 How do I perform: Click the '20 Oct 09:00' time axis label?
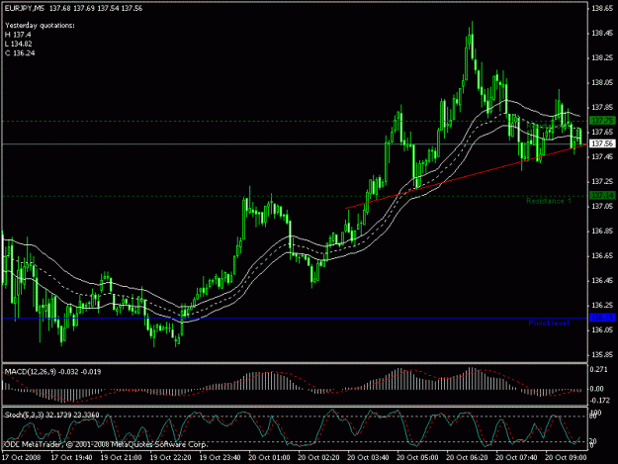(566, 458)
